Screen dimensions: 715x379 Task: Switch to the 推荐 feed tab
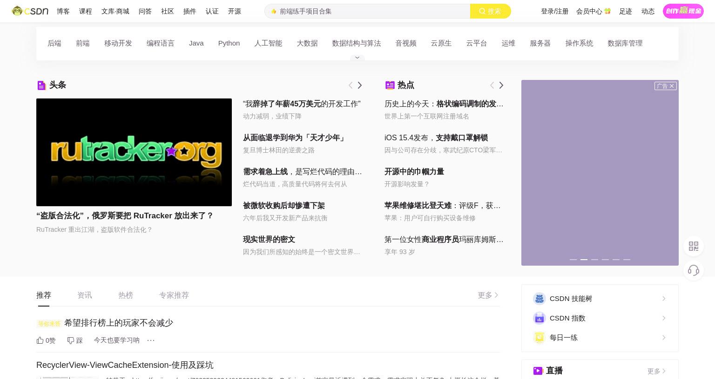click(x=44, y=295)
